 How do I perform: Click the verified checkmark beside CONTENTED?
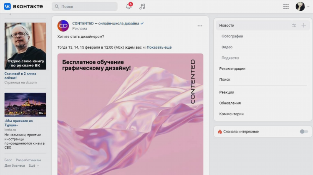[142, 23]
